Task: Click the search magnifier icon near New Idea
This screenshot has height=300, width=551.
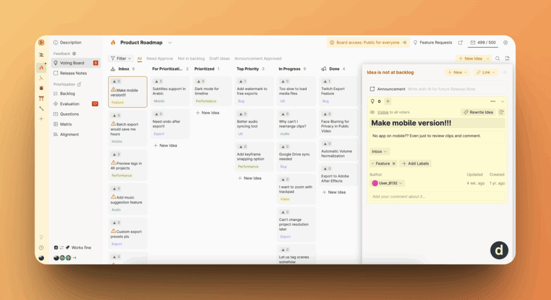Action: coord(497,58)
